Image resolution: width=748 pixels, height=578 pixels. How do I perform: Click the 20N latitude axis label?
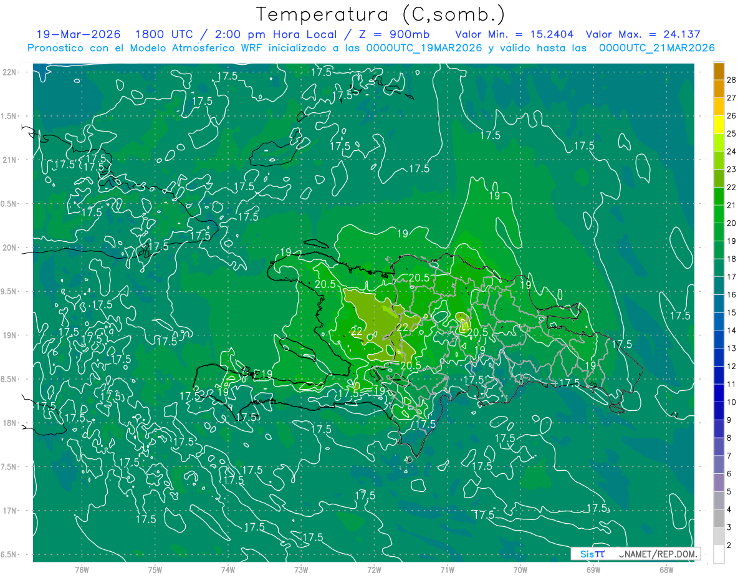click(9, 248)
